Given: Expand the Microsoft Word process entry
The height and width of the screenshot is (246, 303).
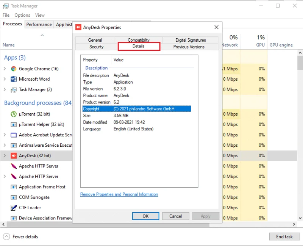Looking at the screenshot, I should point(5,79).
